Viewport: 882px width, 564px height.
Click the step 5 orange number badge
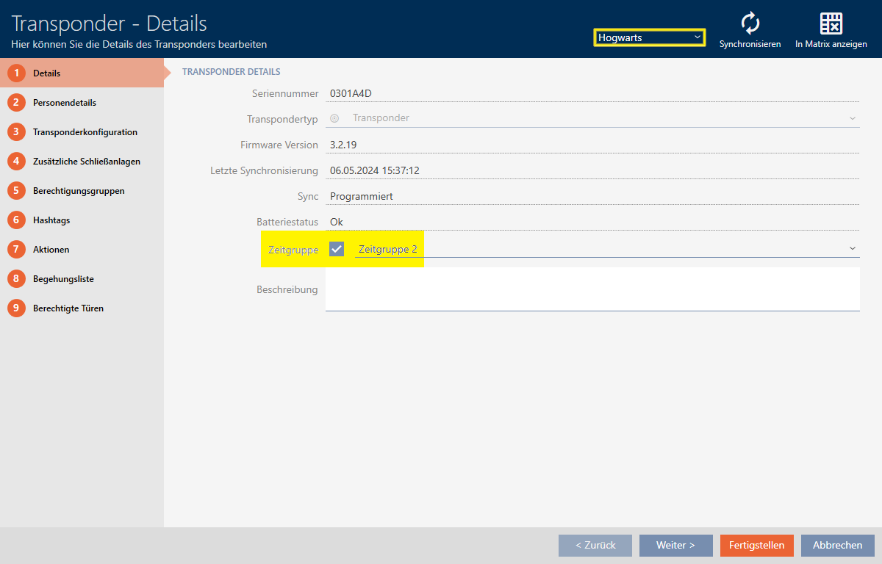coord(16,191)
